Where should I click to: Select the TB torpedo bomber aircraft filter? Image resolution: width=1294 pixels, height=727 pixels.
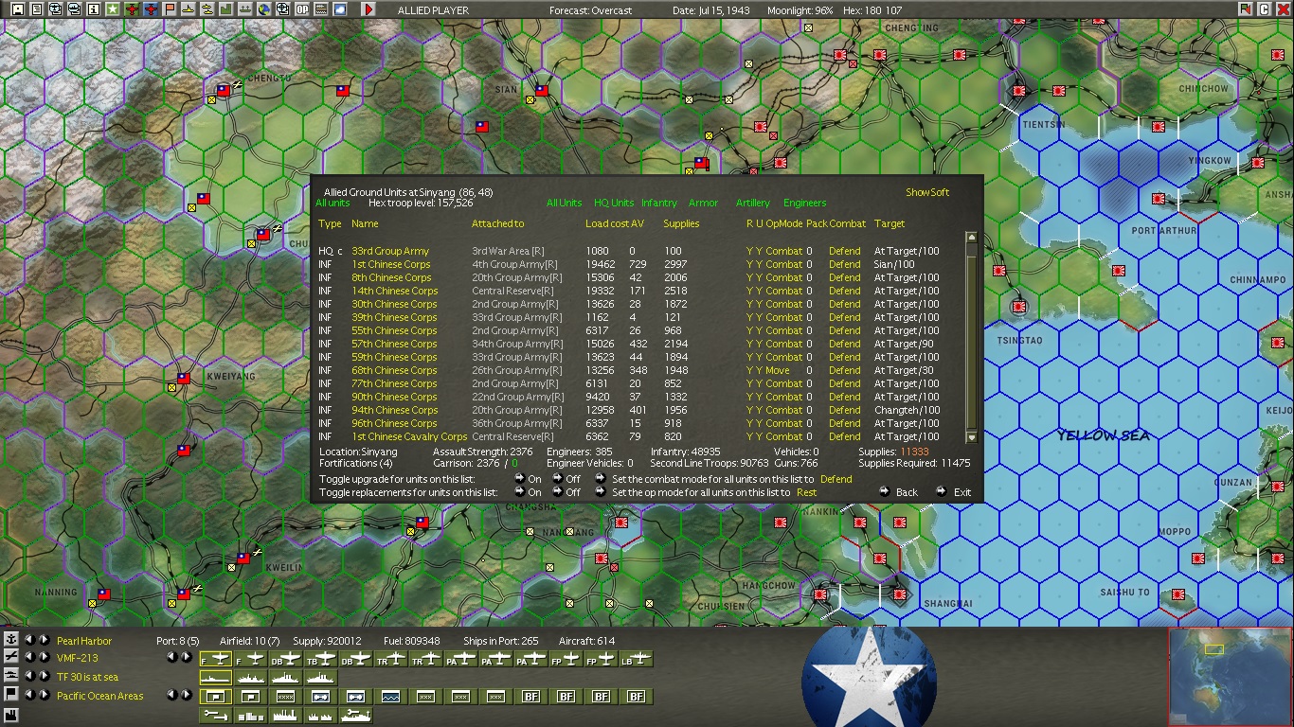[320, 659]
